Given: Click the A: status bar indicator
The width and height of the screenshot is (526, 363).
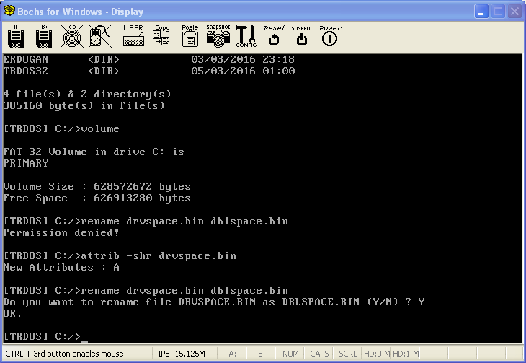Looking at the screenshot, I should click(232, 354).
